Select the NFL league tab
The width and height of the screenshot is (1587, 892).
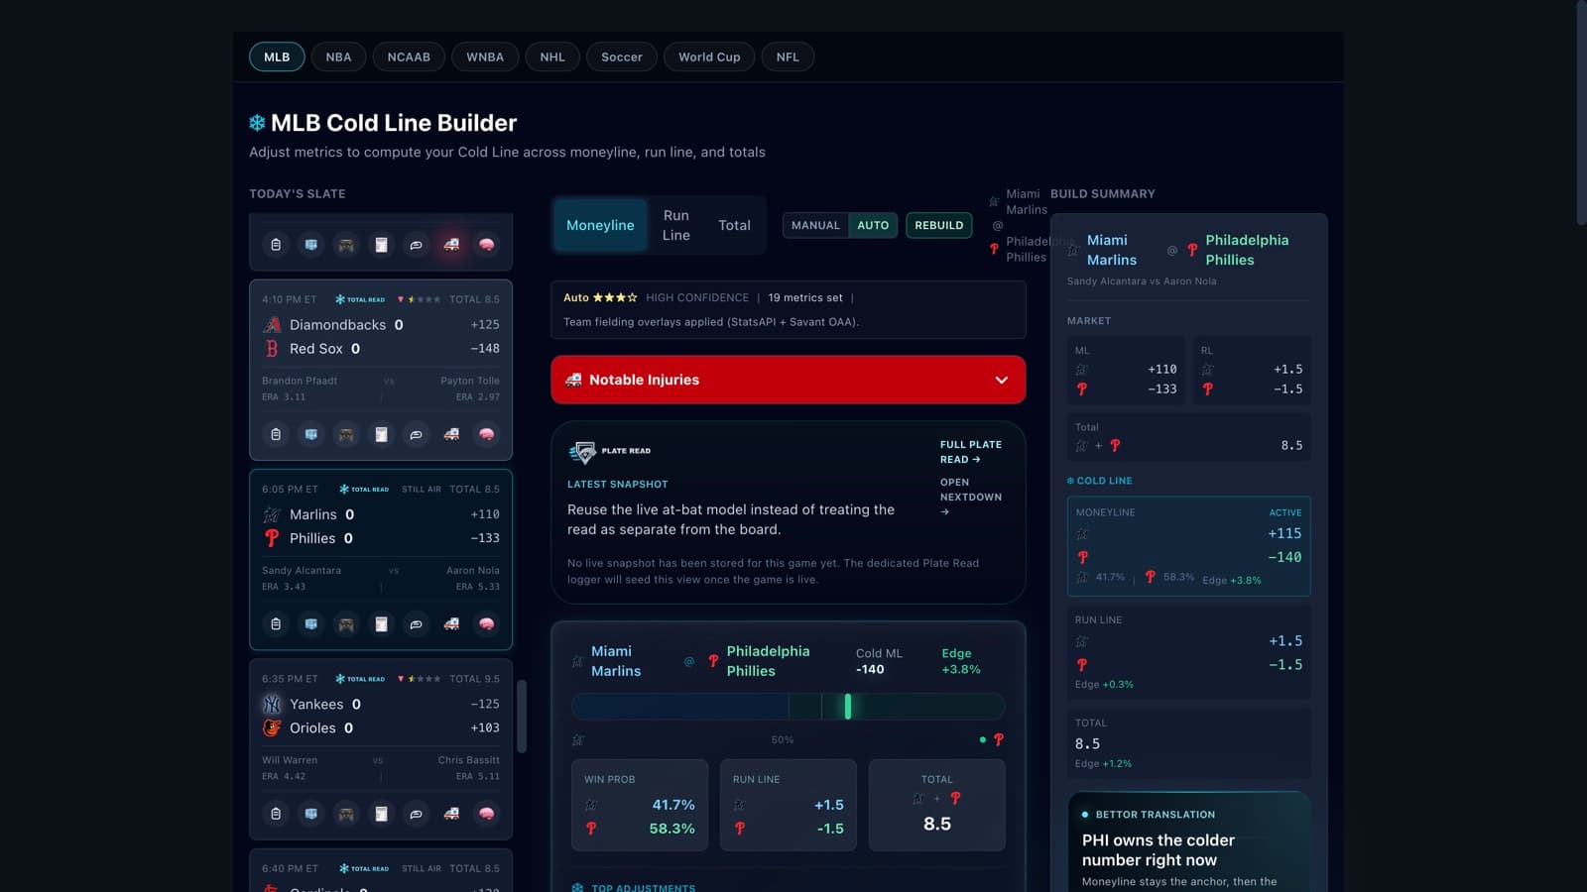788,56
